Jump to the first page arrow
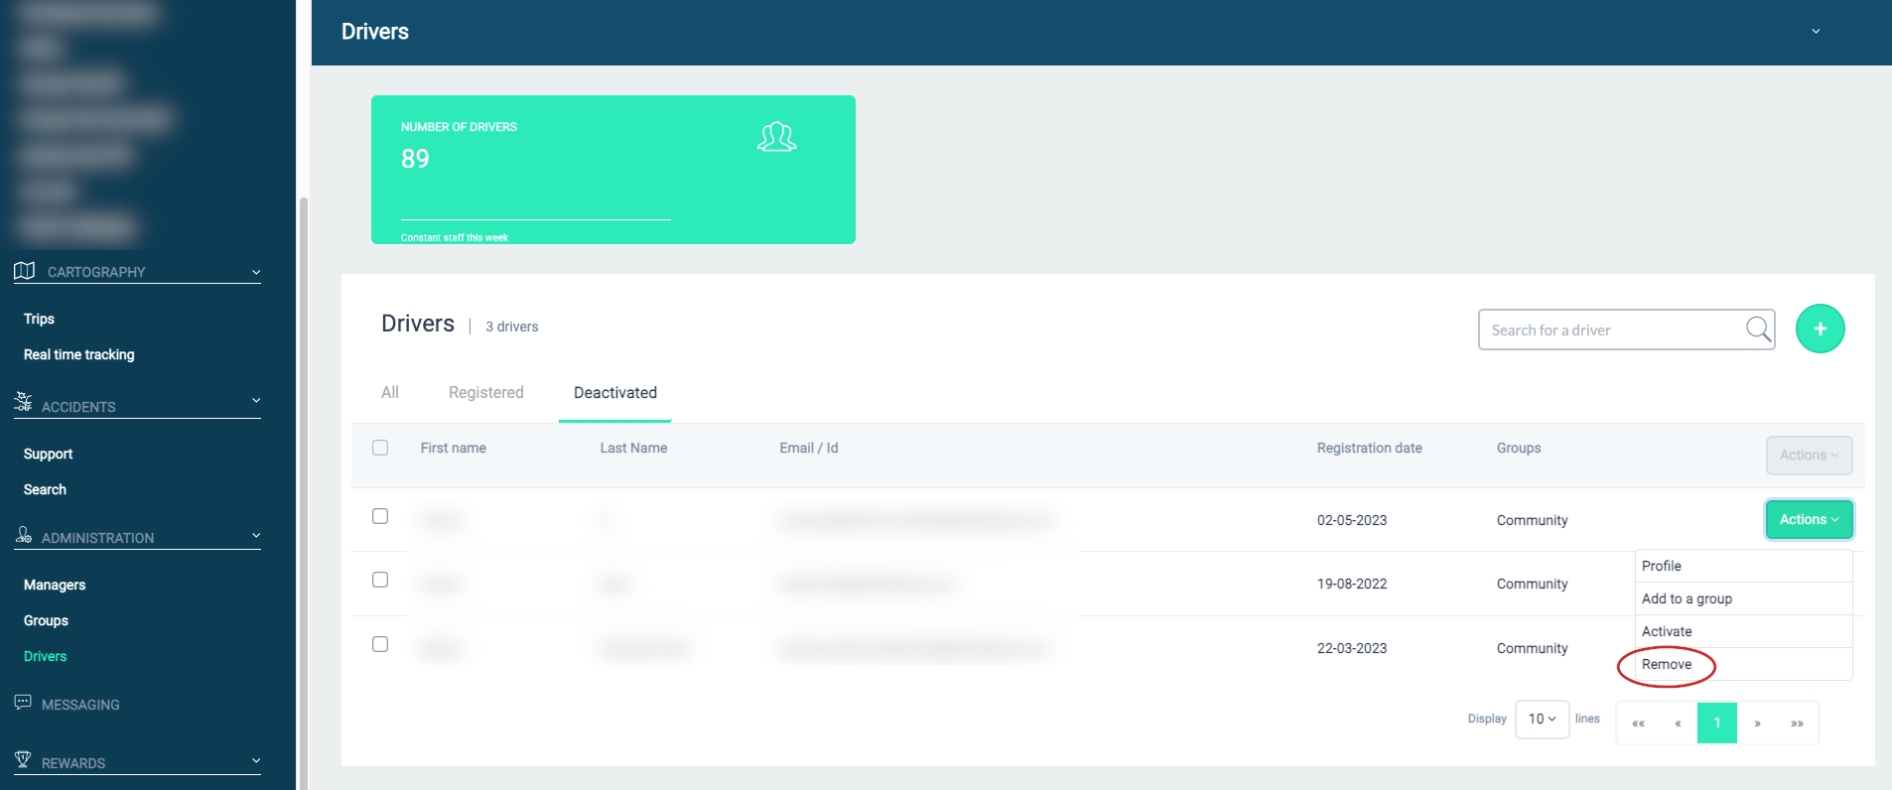1892x790 pixels. coord(1638,724)
